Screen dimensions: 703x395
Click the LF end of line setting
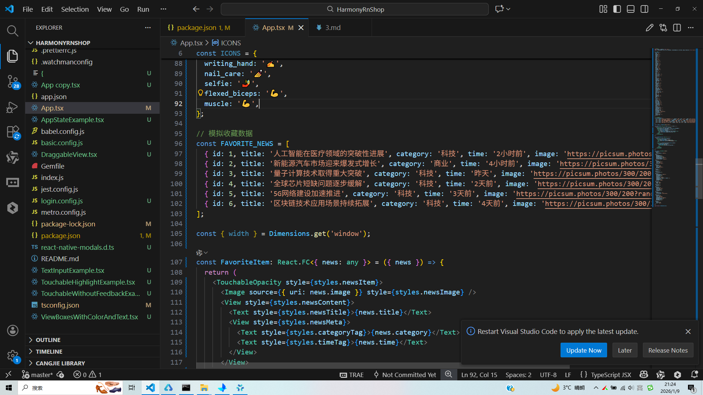(x=568, y=375)
